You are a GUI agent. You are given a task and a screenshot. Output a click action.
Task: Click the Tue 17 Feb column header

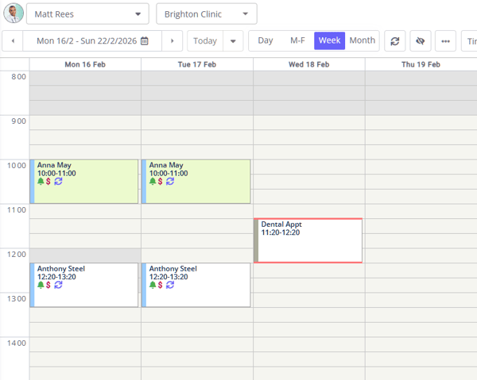(196, 64)
